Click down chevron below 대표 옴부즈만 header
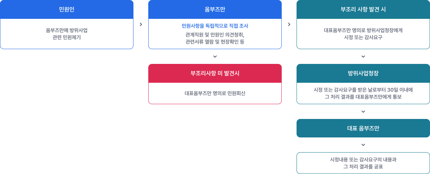The width and height of the screenshot is (430, 174). pos(363,145)
